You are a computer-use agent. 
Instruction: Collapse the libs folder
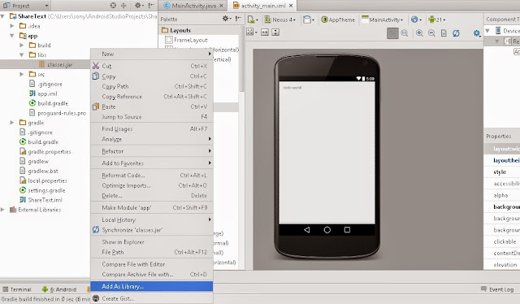[x=22, y=54]
